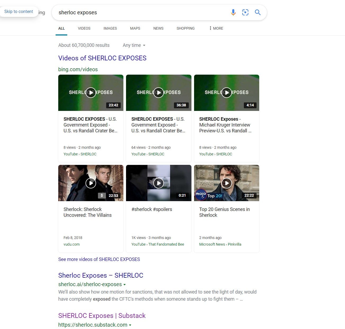This screenshot has width=345, height=329.
Task: Click the bing.com/videos link
Action: pos(78,69)
